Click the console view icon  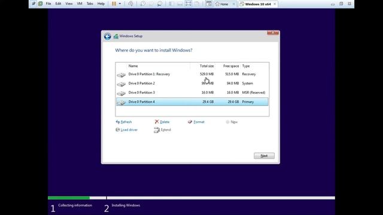point(209,4)
